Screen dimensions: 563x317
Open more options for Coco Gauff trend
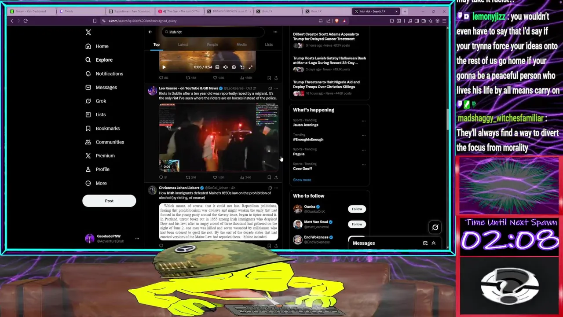point(364,164)
